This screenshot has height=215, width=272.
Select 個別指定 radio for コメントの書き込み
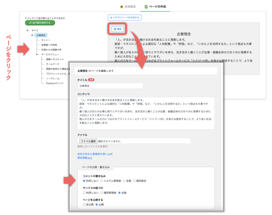point(134,181)
